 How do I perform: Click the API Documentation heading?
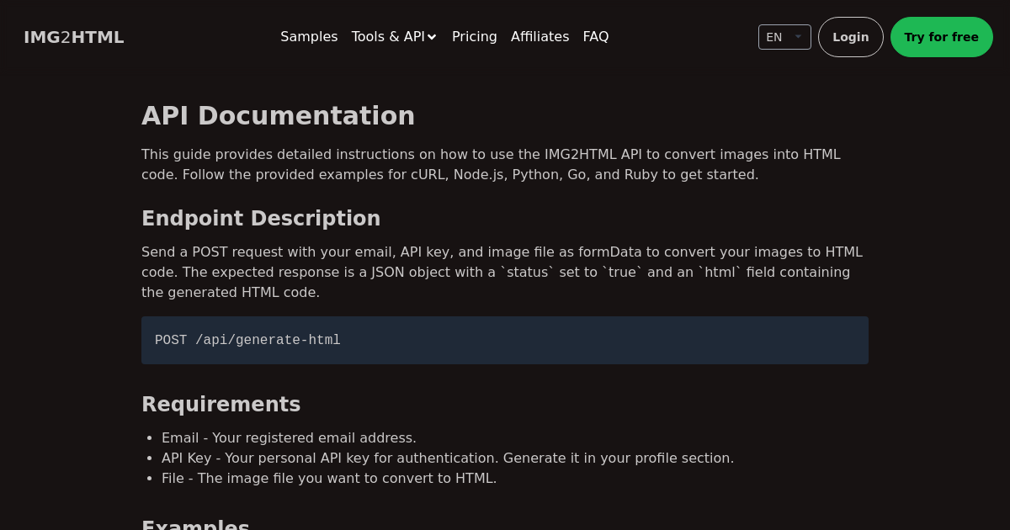(279, 115)
